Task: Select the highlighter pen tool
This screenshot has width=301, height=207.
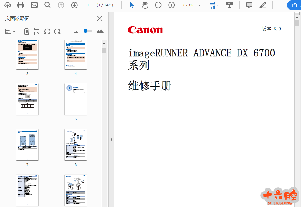Action: point(262,5)
